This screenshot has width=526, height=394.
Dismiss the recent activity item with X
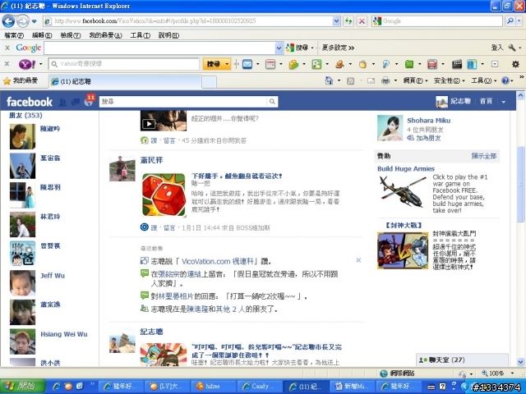tap(358, 260)
